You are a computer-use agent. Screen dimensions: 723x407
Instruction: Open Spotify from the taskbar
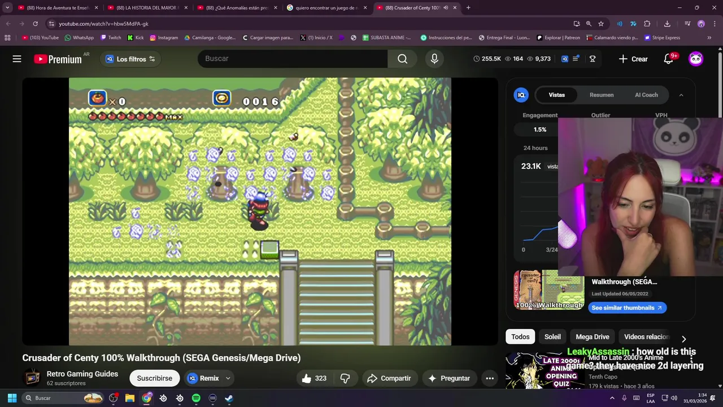(x=196, y=398)
